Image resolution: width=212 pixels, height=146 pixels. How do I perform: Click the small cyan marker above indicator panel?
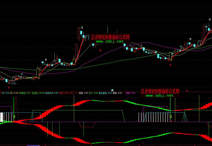[x=112, y=90]
